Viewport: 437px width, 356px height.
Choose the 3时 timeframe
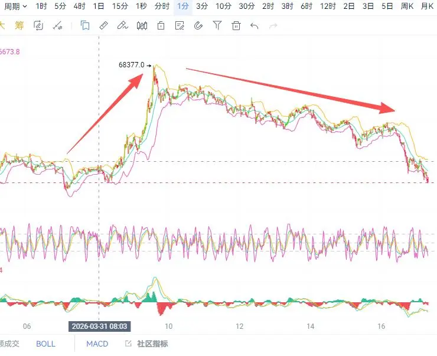[288, 6]
